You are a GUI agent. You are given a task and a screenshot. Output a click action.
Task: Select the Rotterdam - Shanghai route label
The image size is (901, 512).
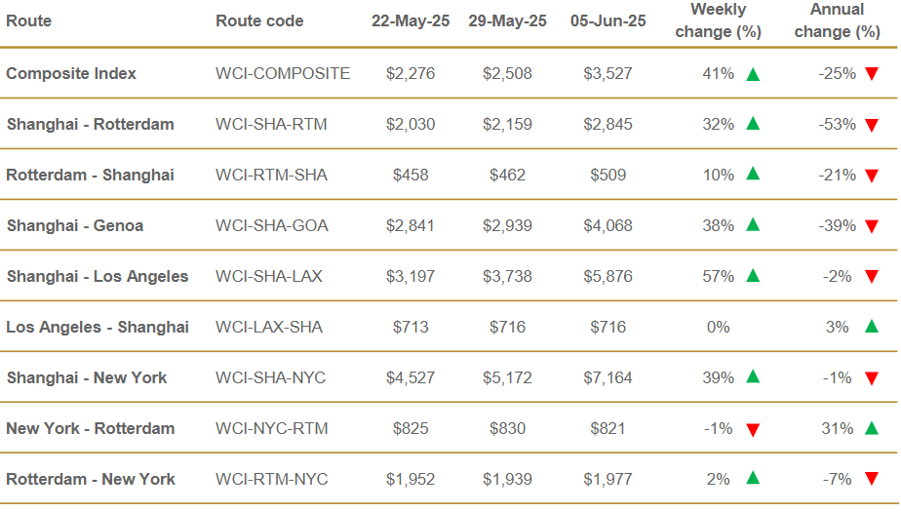(91, 176)
